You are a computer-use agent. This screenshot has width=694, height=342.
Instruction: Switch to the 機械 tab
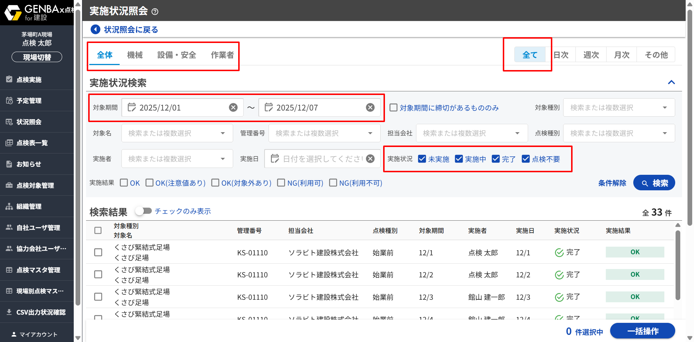tap(135, 55)
